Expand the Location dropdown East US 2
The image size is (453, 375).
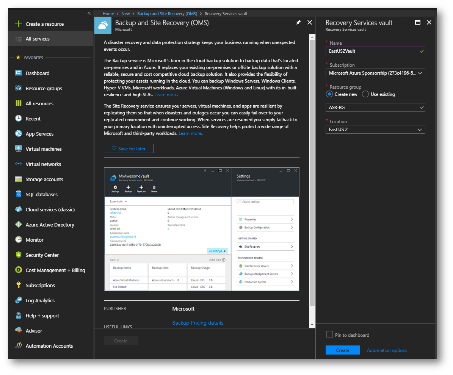click(375, 129)
